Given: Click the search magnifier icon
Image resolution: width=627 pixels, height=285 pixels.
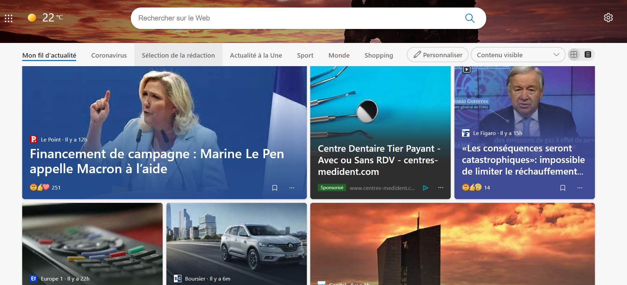Looking at the screenshot, I should pyautogui.click(x=470, y=18).
